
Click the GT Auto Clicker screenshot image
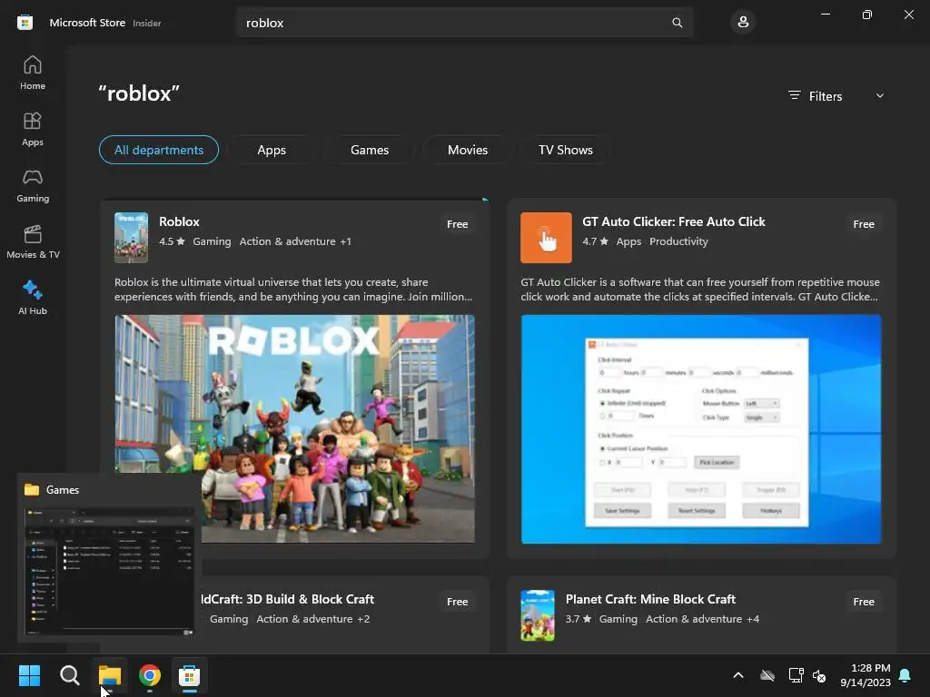tap(701, 429)
